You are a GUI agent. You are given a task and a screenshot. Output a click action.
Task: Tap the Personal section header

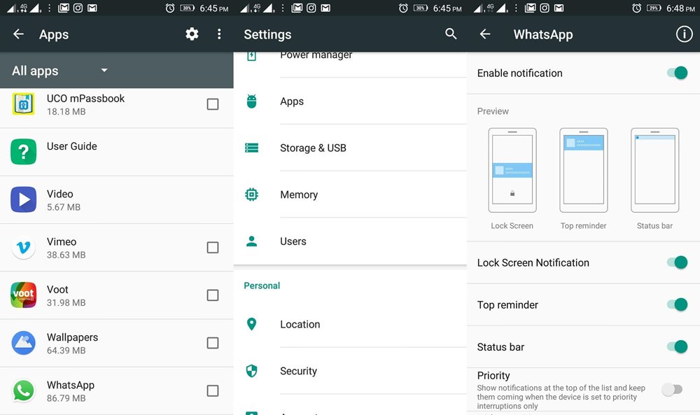[262, 286]
